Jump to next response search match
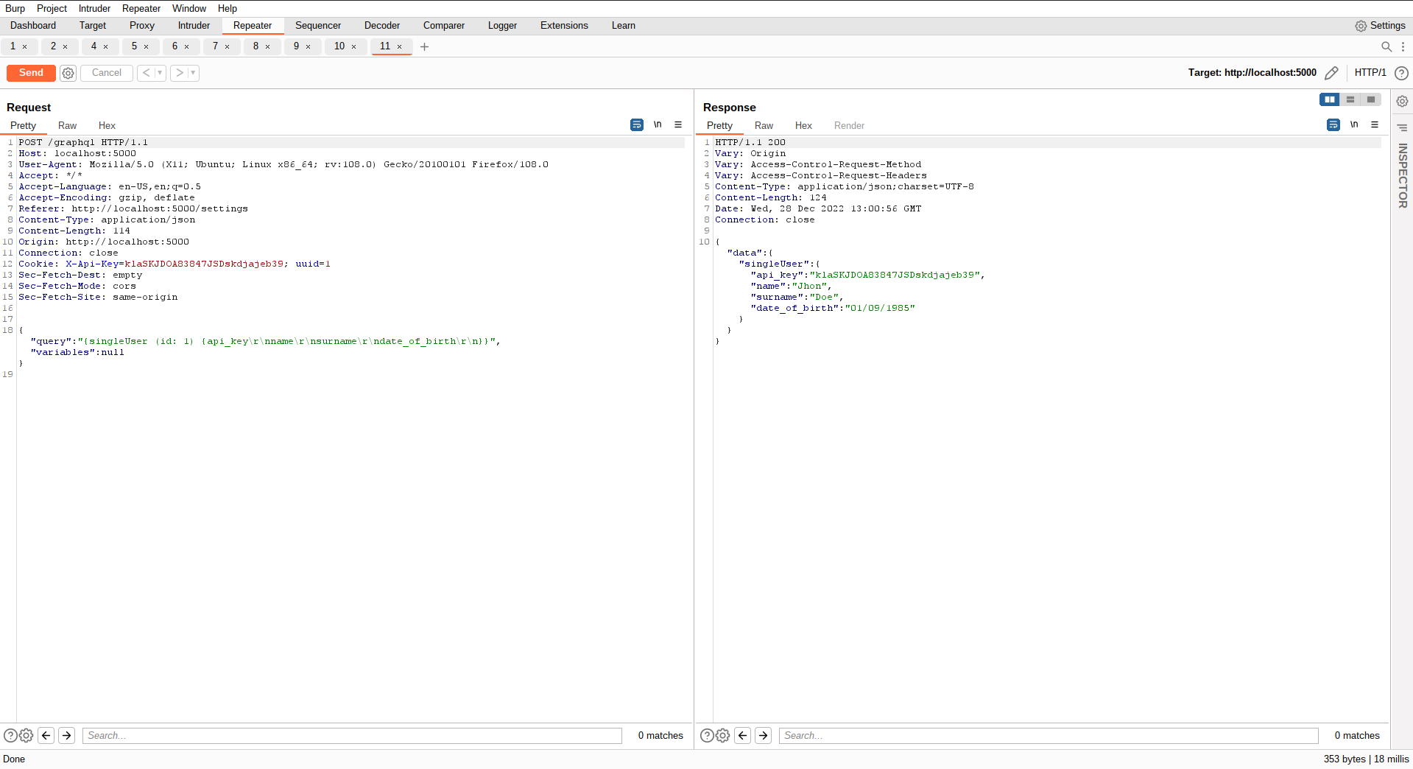 tap(764, 735)
